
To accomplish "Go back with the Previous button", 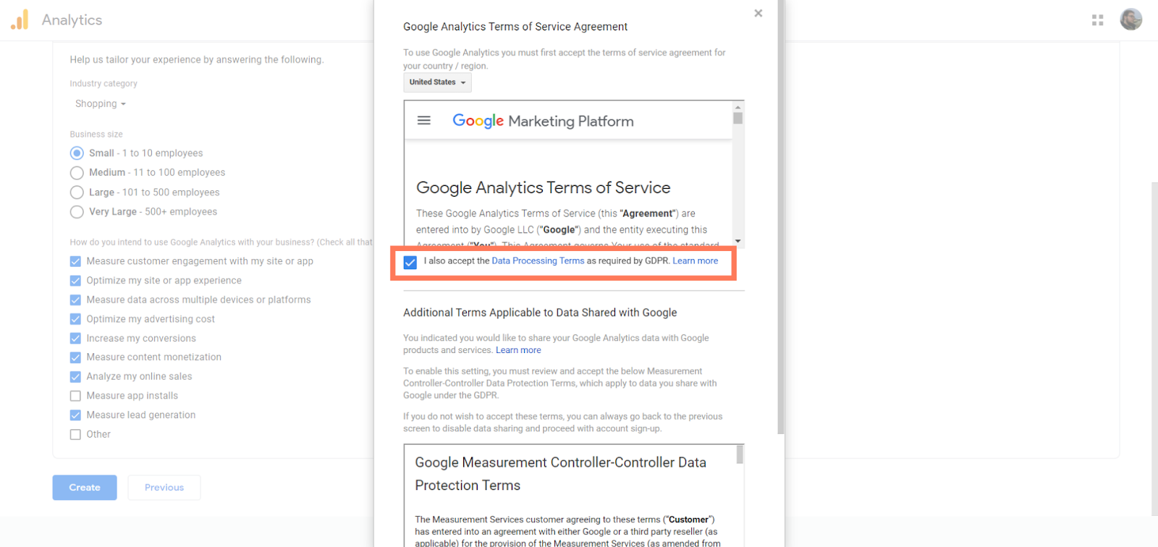I will pos(164,488).
